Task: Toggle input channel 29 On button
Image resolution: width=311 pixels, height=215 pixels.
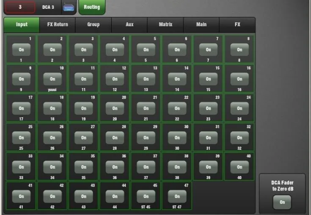Action: [x=146, y=138]
